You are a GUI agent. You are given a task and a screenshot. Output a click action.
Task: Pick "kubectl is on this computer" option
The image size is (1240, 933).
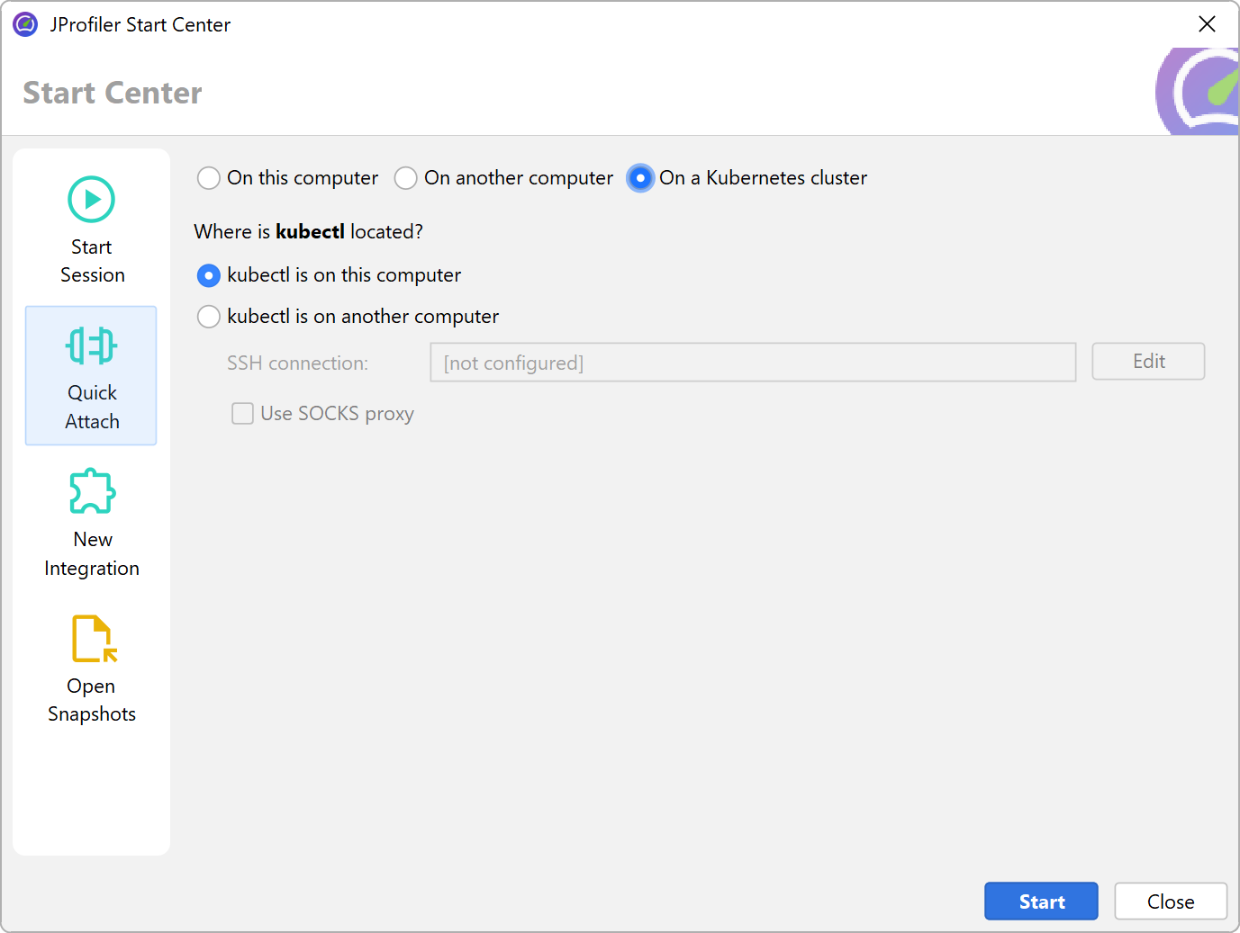(209, 275)
